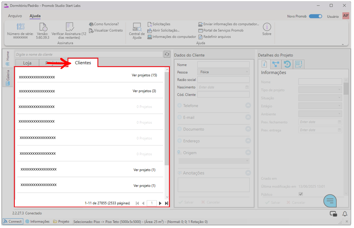Open the Origem dropdown
354x228 pixels.
tap(214, 161)
